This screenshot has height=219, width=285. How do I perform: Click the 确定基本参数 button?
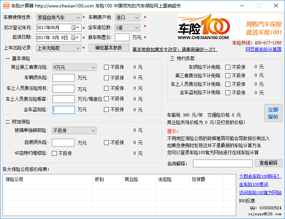click(x=109, y=48)
